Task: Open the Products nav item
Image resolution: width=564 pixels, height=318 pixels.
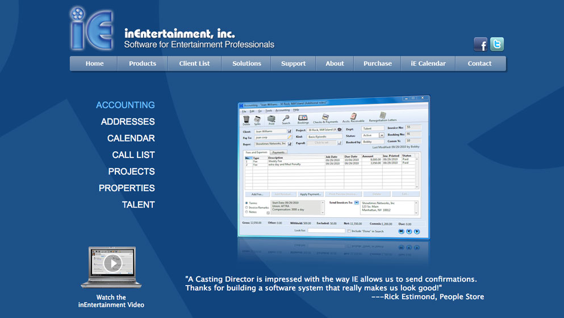Action: click(143, 63)
